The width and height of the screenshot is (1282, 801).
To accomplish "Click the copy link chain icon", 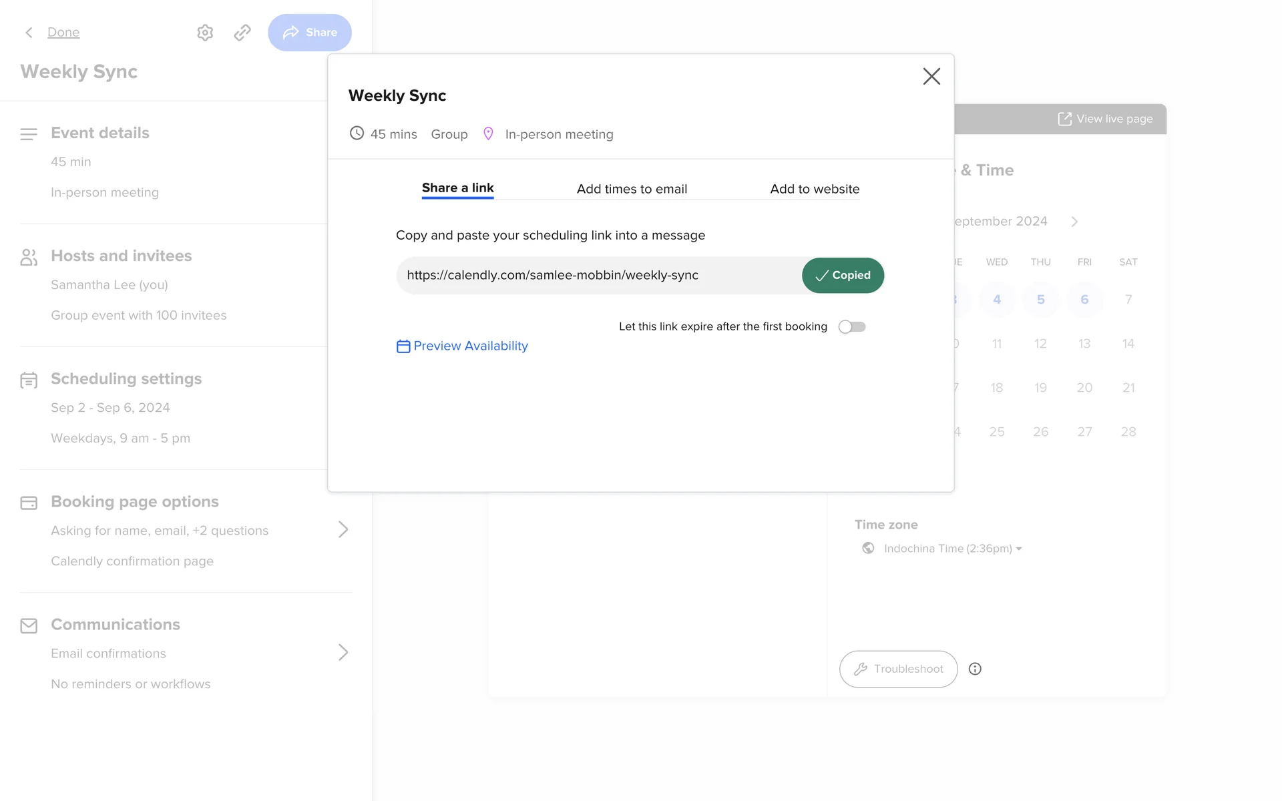I will click(x=242, y=32).
